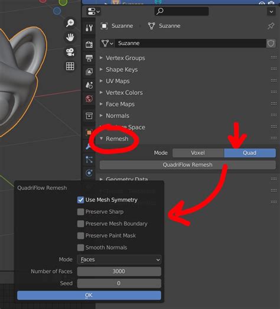Click the Number of Faces field
This screenshot has height=309, width=280.
(x=119, y=271)
